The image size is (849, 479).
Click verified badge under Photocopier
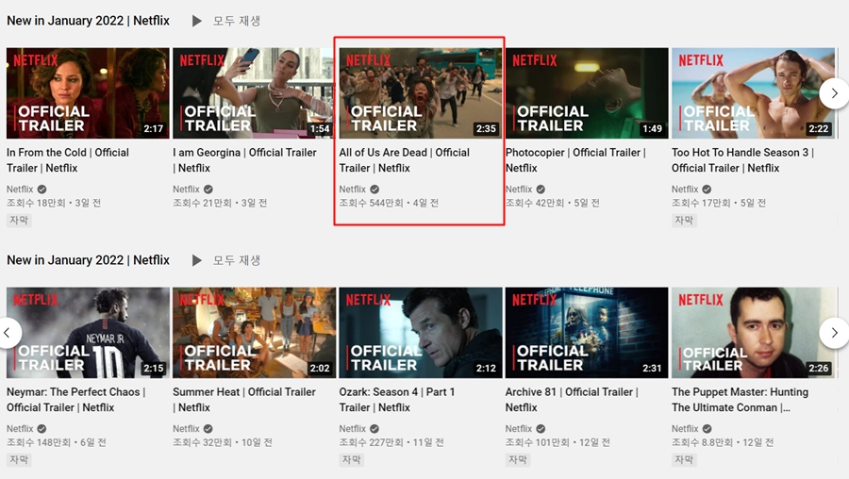tap(541, 190)
